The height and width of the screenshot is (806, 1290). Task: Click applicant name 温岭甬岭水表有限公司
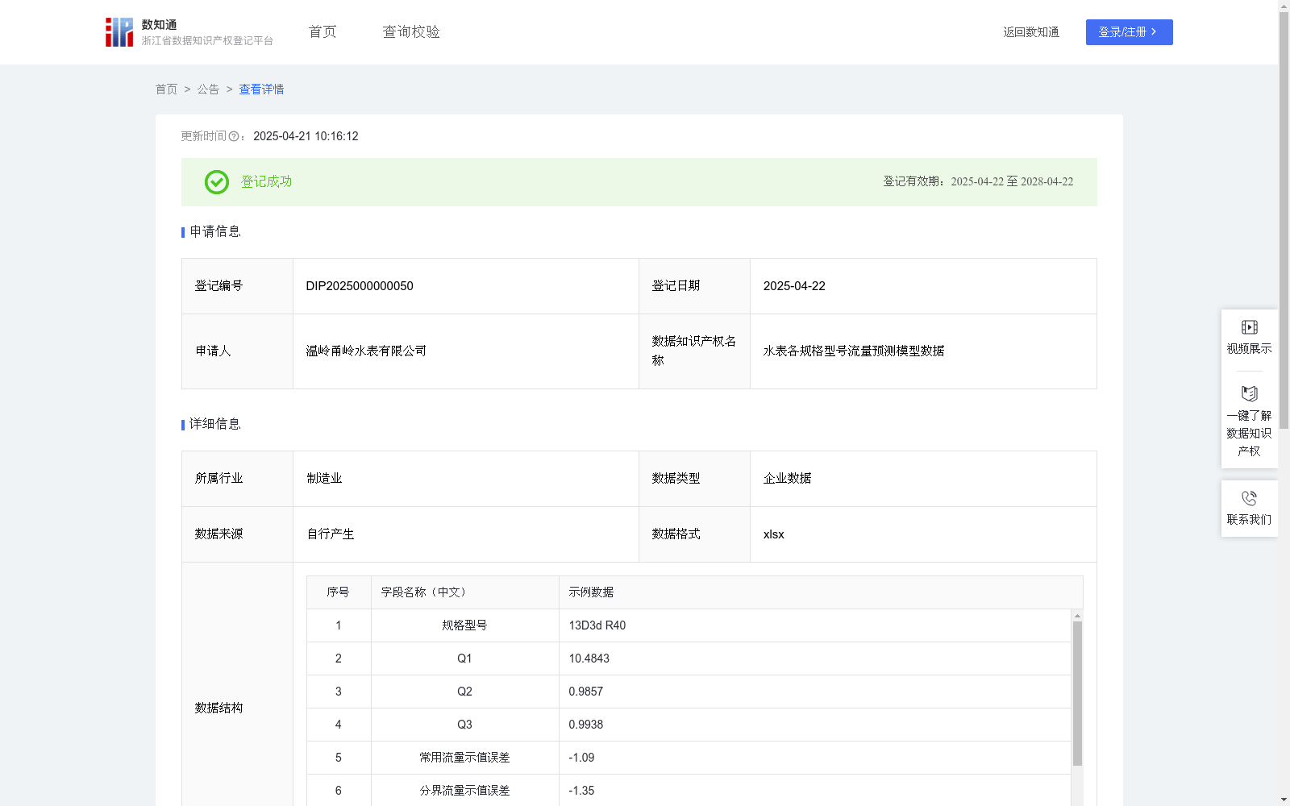click(366, 351)
